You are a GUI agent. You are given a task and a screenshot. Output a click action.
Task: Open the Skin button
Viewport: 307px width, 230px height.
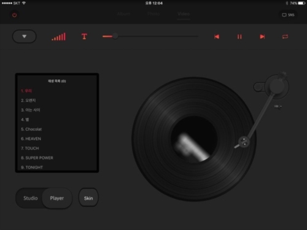pos(88,198)
